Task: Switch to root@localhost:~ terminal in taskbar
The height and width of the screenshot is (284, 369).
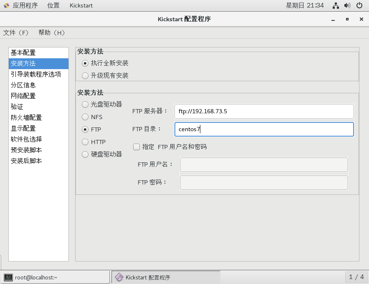Action: [56, 277]
